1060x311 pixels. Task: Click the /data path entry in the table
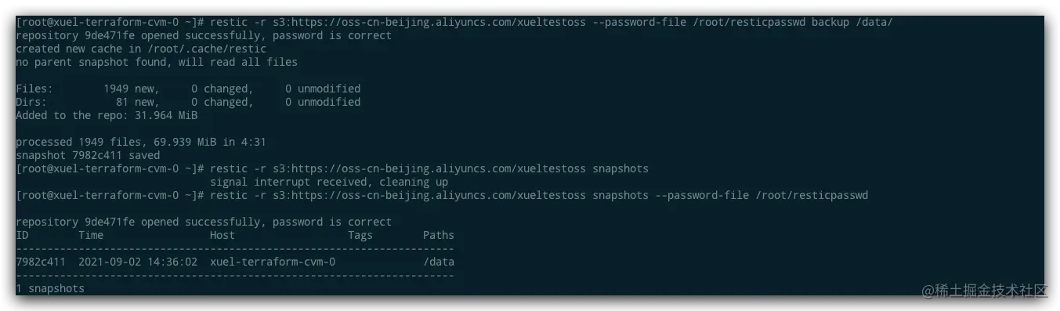coord(439,262)
